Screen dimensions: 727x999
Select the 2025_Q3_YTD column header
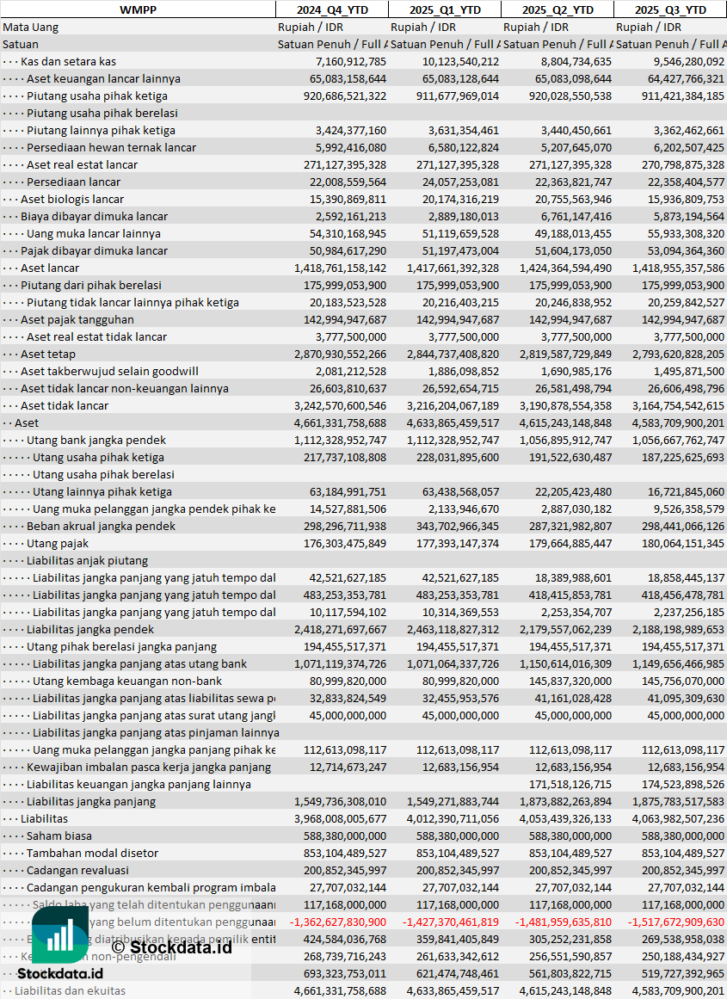pyautogui.click(x=670, y=9)
